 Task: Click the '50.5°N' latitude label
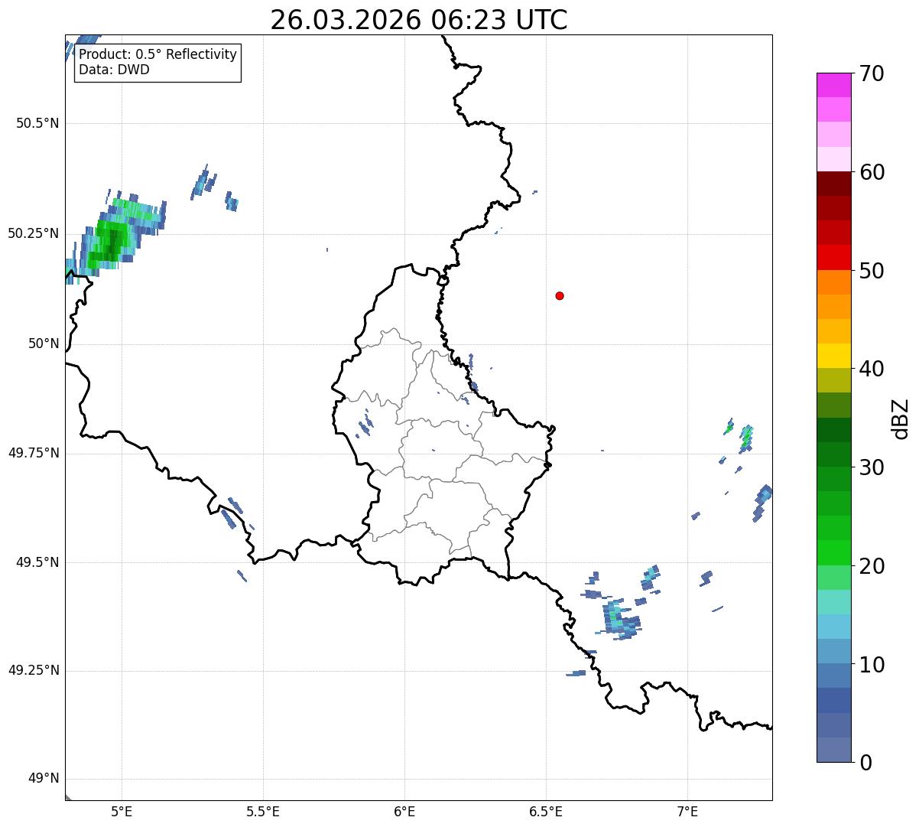tap(37, 123)
